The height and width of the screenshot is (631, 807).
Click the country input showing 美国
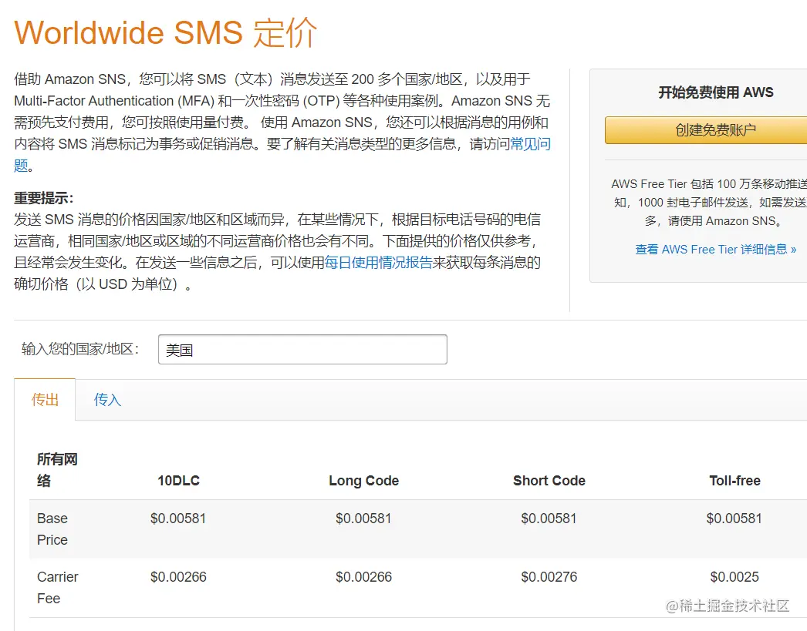302,349
